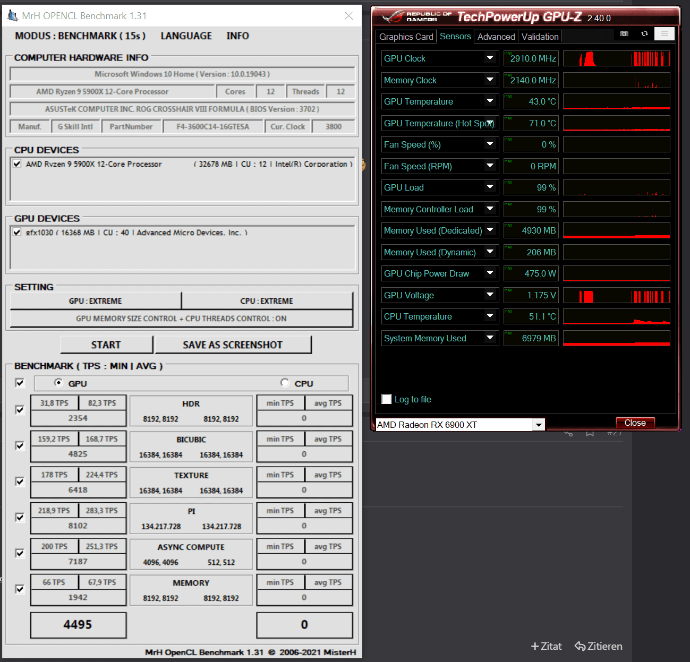This screenshot has height=662, width=690.
Task: Click GPU MEMORY SIZE CONTROL setting button
Action: tap(181, 319)
